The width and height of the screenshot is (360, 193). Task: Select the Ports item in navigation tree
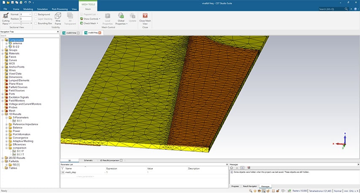13,94
